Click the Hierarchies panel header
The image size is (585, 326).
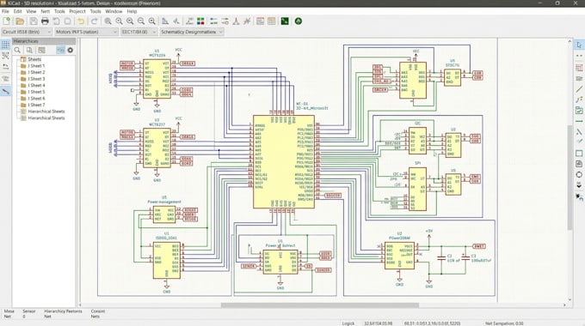(x=44, y=41)
